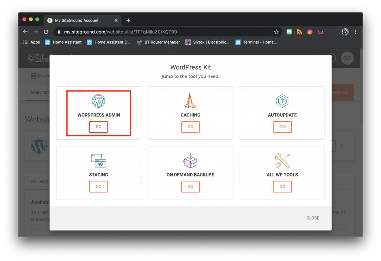
Task: Go forward in browser history
Action: click(36, 32)
